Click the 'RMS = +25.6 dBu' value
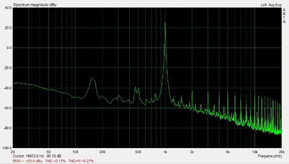 [28, 161]
